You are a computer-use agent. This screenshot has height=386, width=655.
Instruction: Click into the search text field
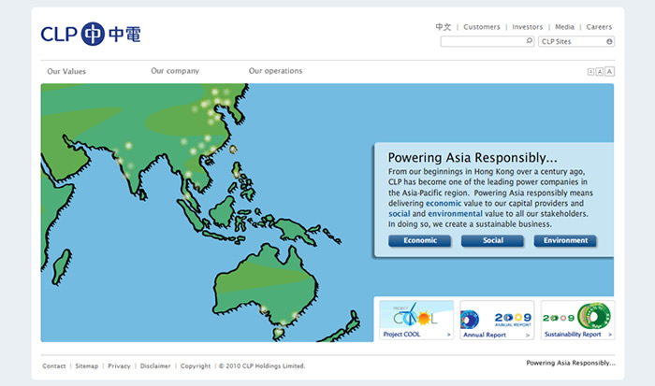481,41
